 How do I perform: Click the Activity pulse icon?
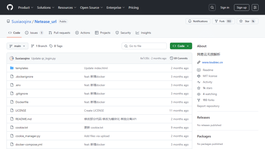[x=199, y=82]
